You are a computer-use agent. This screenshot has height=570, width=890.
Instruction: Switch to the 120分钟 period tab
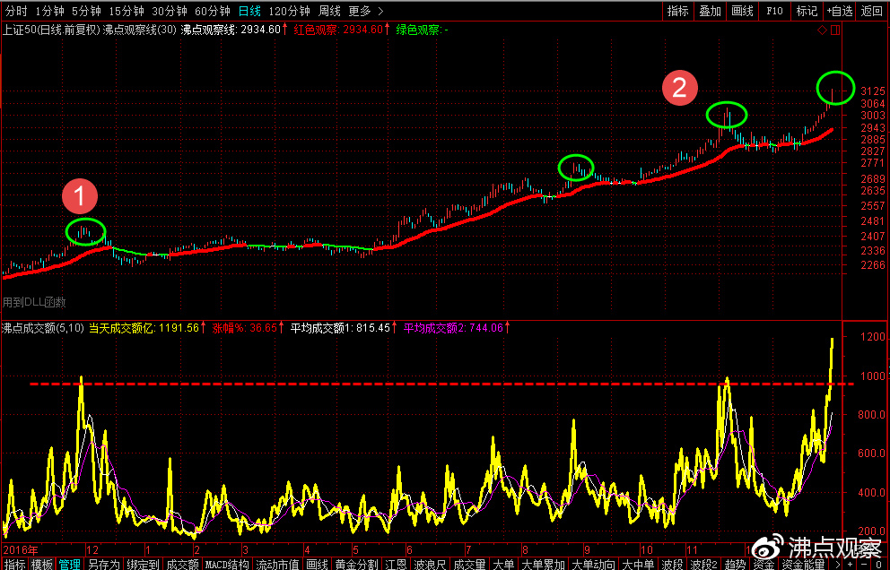(x=290, y=11)
